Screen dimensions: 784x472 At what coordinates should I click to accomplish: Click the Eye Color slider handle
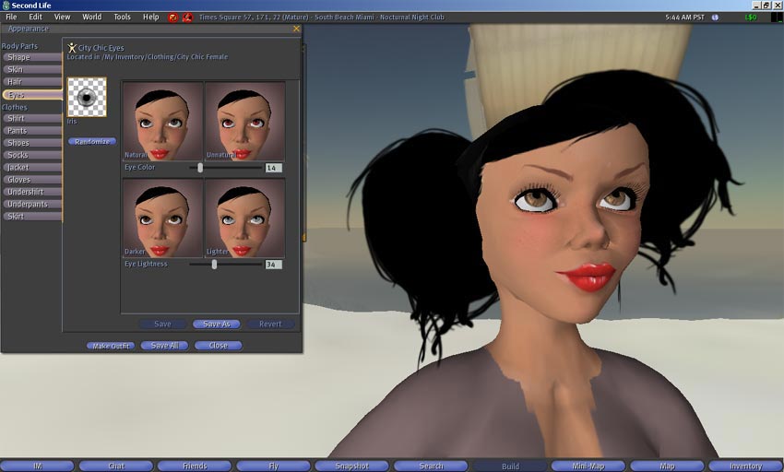click(200, 168)
